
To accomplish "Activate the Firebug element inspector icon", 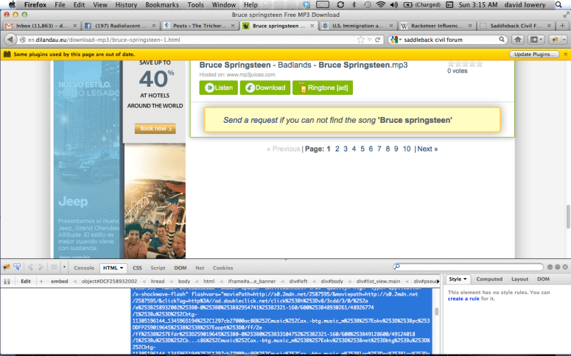I will point(17,268).
